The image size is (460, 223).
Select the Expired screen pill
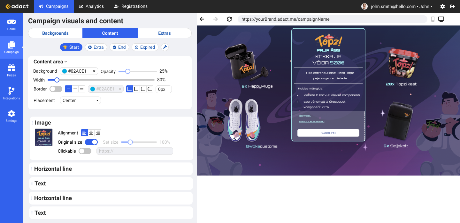(x=145, y=47)
